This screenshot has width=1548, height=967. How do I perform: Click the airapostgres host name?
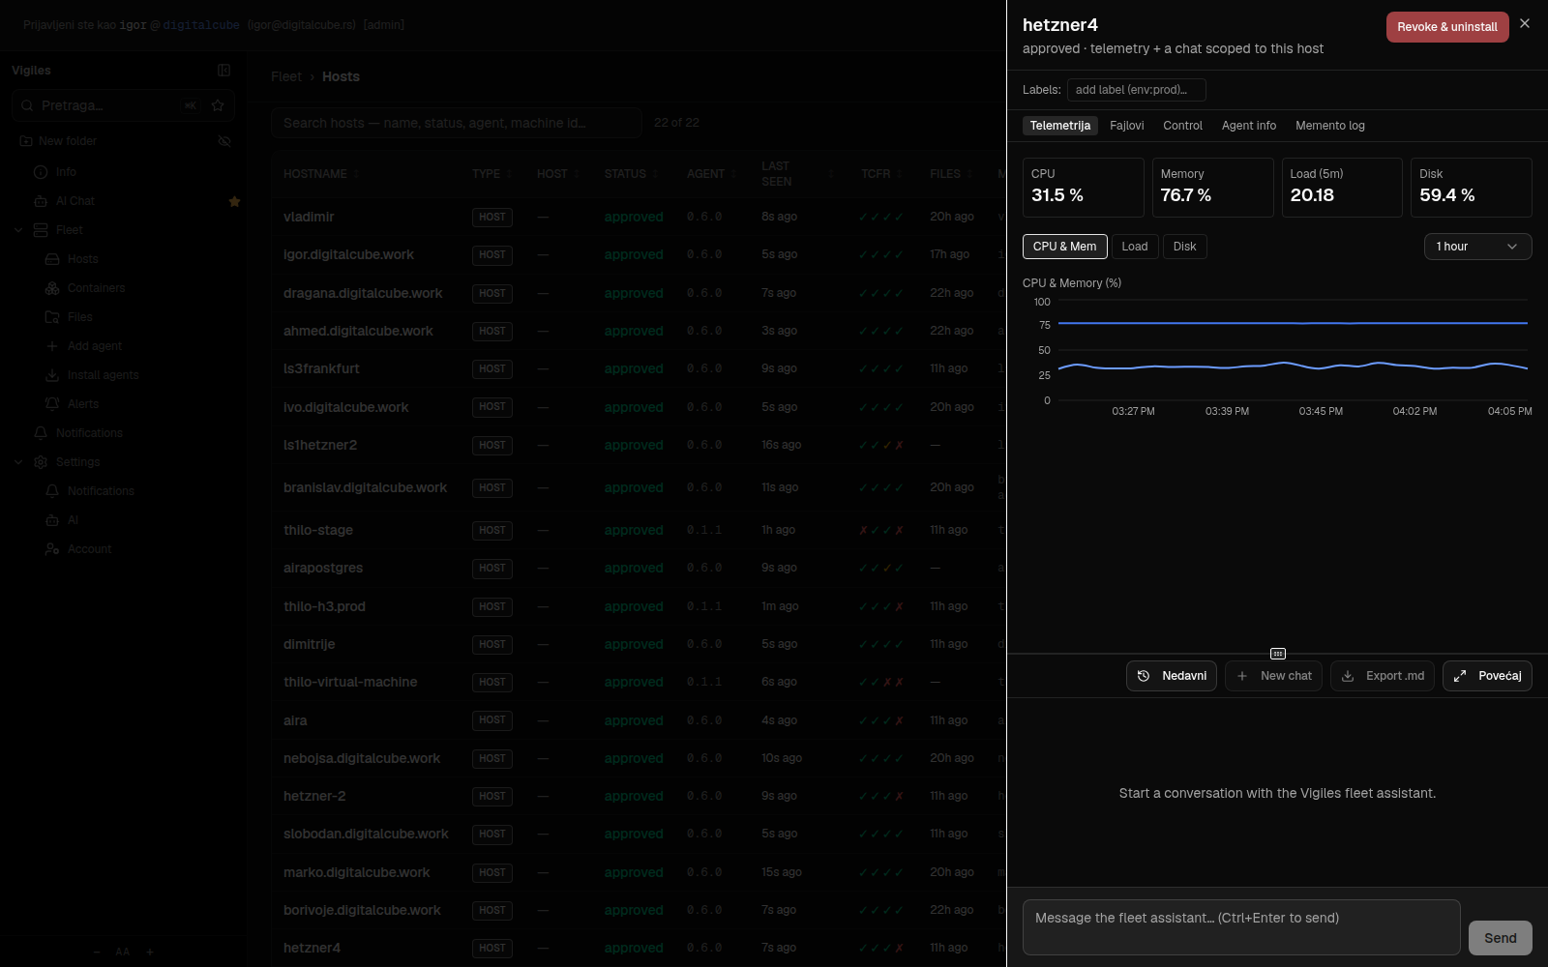point(323,568)
